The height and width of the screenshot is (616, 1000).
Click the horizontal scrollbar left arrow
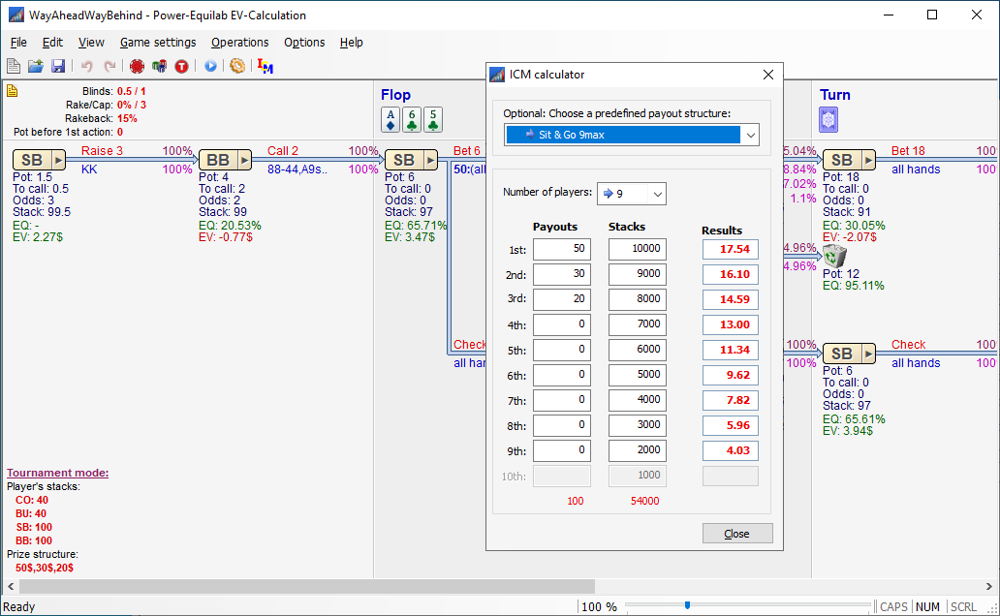pyautogui.click(x=11, y=586)
